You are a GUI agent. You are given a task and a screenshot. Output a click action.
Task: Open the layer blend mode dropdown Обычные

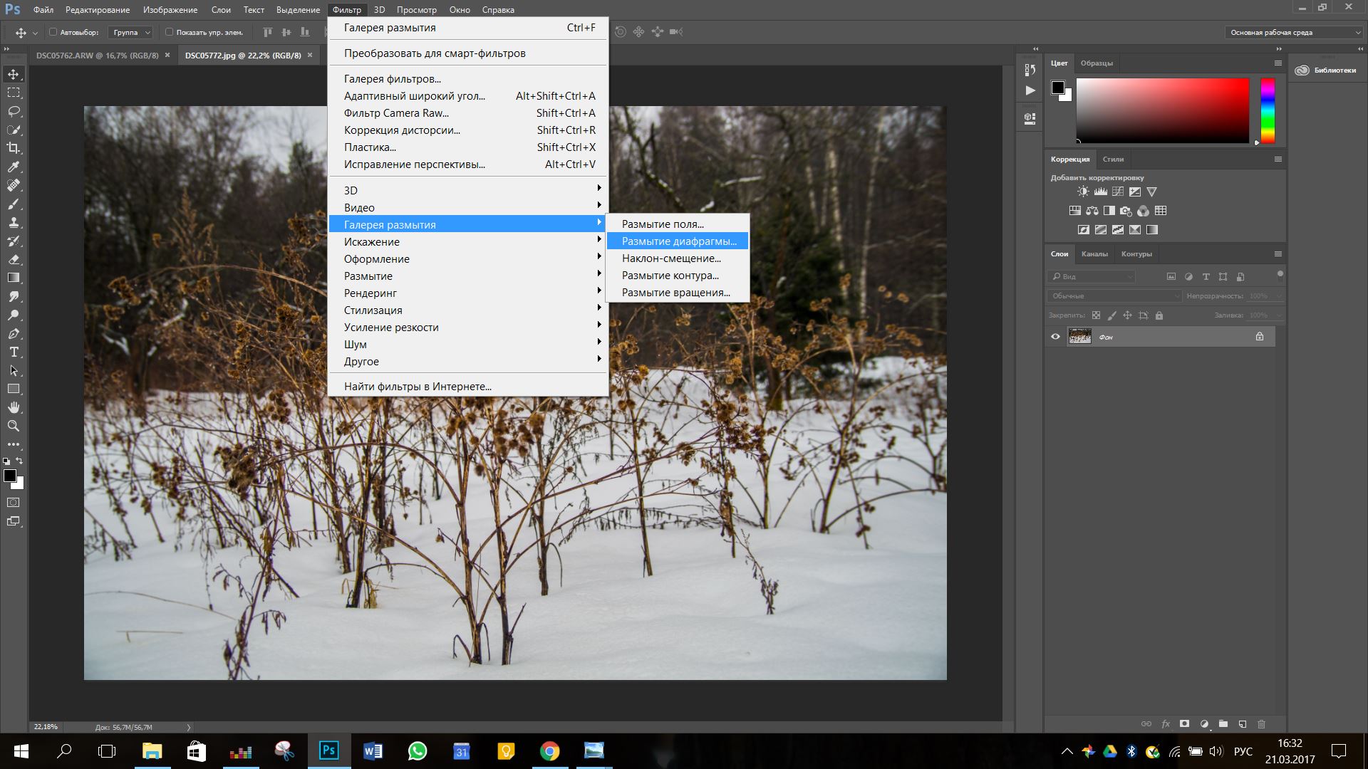[x=1114, y=296]
